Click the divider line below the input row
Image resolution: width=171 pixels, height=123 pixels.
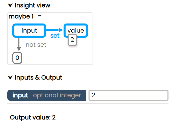88,104
